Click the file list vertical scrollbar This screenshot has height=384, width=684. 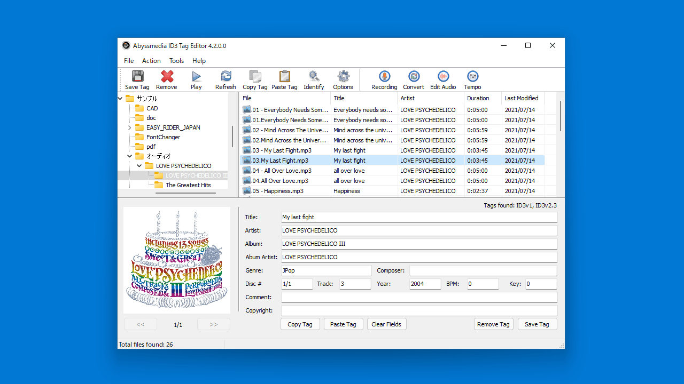click(561, 116)
